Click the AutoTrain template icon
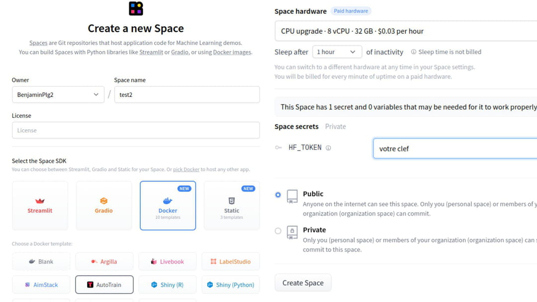537x302 pixels. coord(90,285)
